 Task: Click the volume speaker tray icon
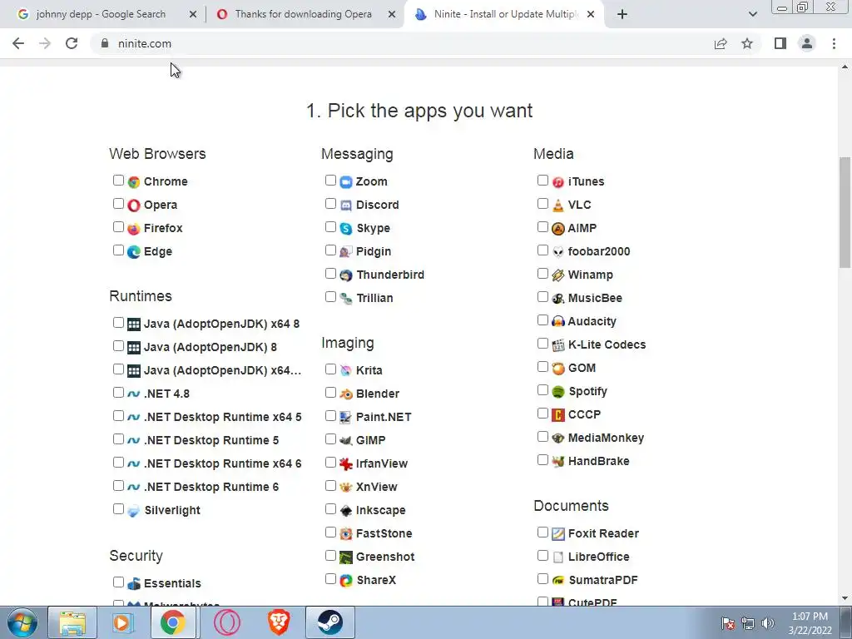coord(768,623)
